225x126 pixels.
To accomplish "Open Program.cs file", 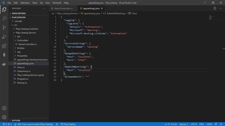I will [x=29, y=79].
